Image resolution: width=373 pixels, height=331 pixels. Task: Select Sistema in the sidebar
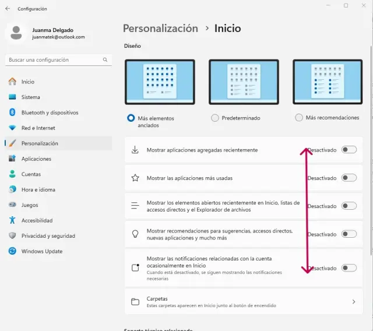30,97
